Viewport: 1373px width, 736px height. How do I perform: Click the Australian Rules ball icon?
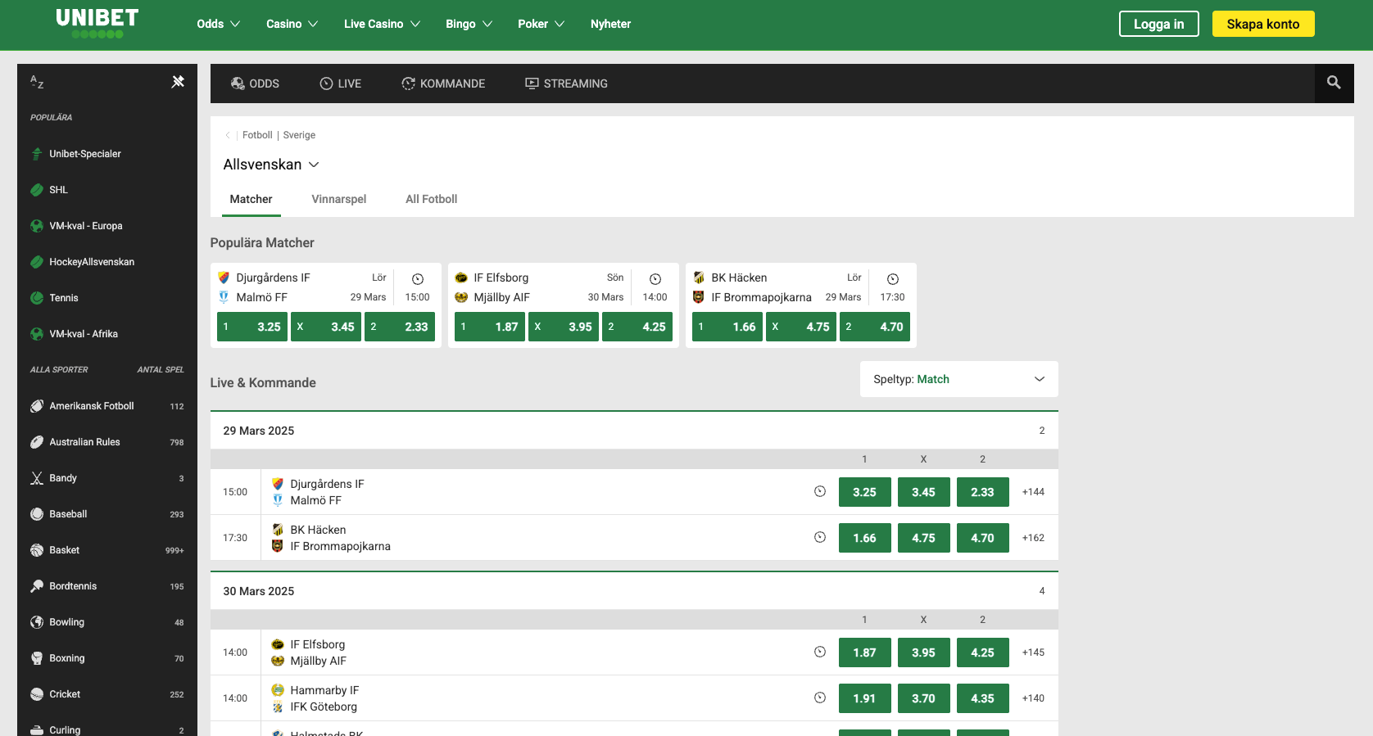click(37, 442)
